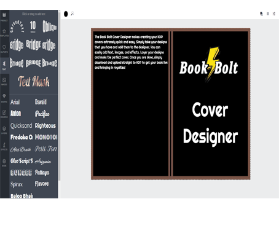
Task: Add the curved text preset
Action: (x=17, y=26)
